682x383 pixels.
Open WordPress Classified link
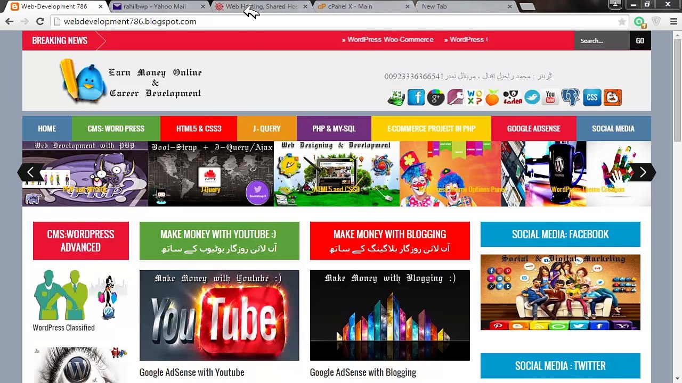pos(64,328)
